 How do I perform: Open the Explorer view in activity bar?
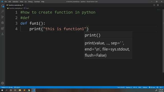pyautogui.click(x=3, y=6)
